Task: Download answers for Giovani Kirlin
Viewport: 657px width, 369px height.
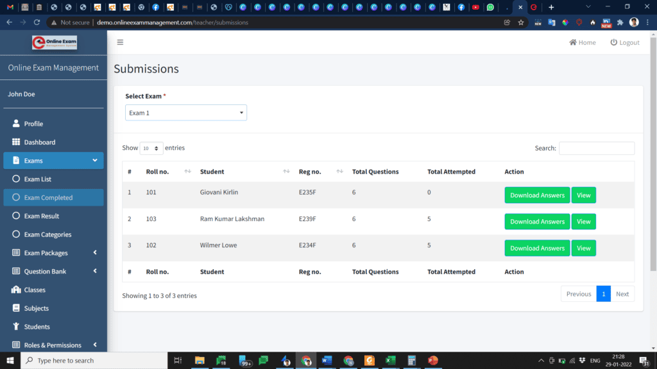Action: click(x=537, y=195)
